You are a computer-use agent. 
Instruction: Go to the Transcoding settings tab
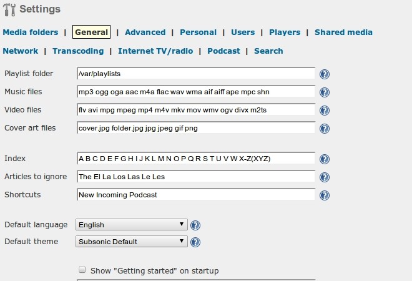tap(78, 51)
